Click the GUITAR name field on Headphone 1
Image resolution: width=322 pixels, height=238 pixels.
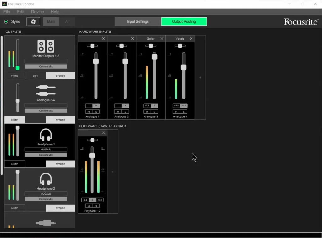[46, 150]
